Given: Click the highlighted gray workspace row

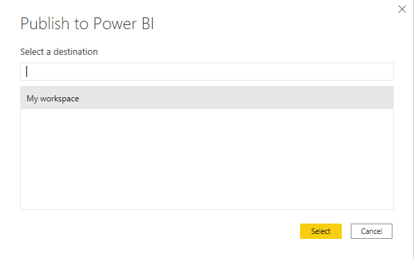Looking at the screenshot, I should click(207, 98).
